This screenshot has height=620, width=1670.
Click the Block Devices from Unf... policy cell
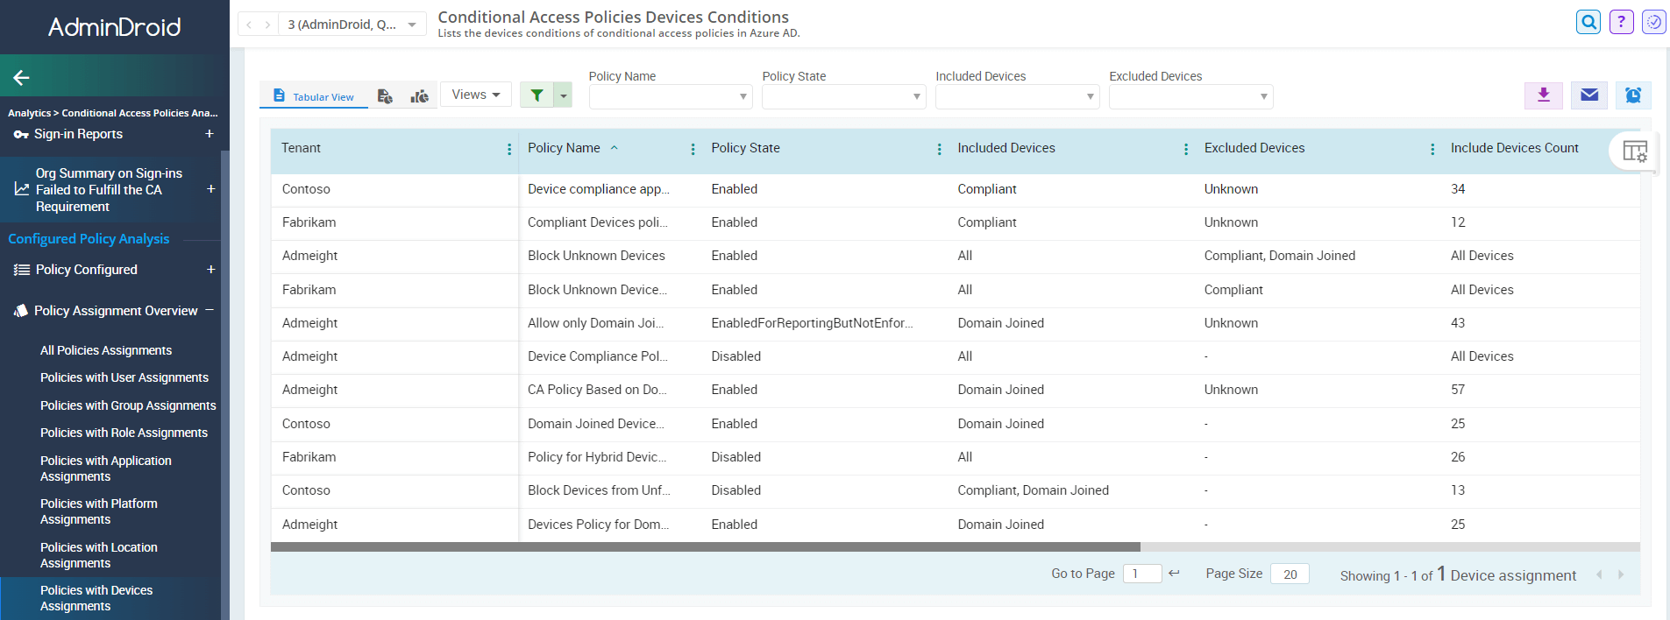(x=599, y=490)
